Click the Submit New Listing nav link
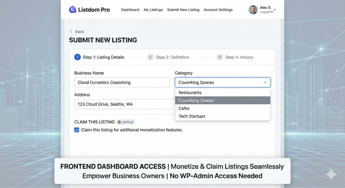345x188 pixels. pos(183,10)
